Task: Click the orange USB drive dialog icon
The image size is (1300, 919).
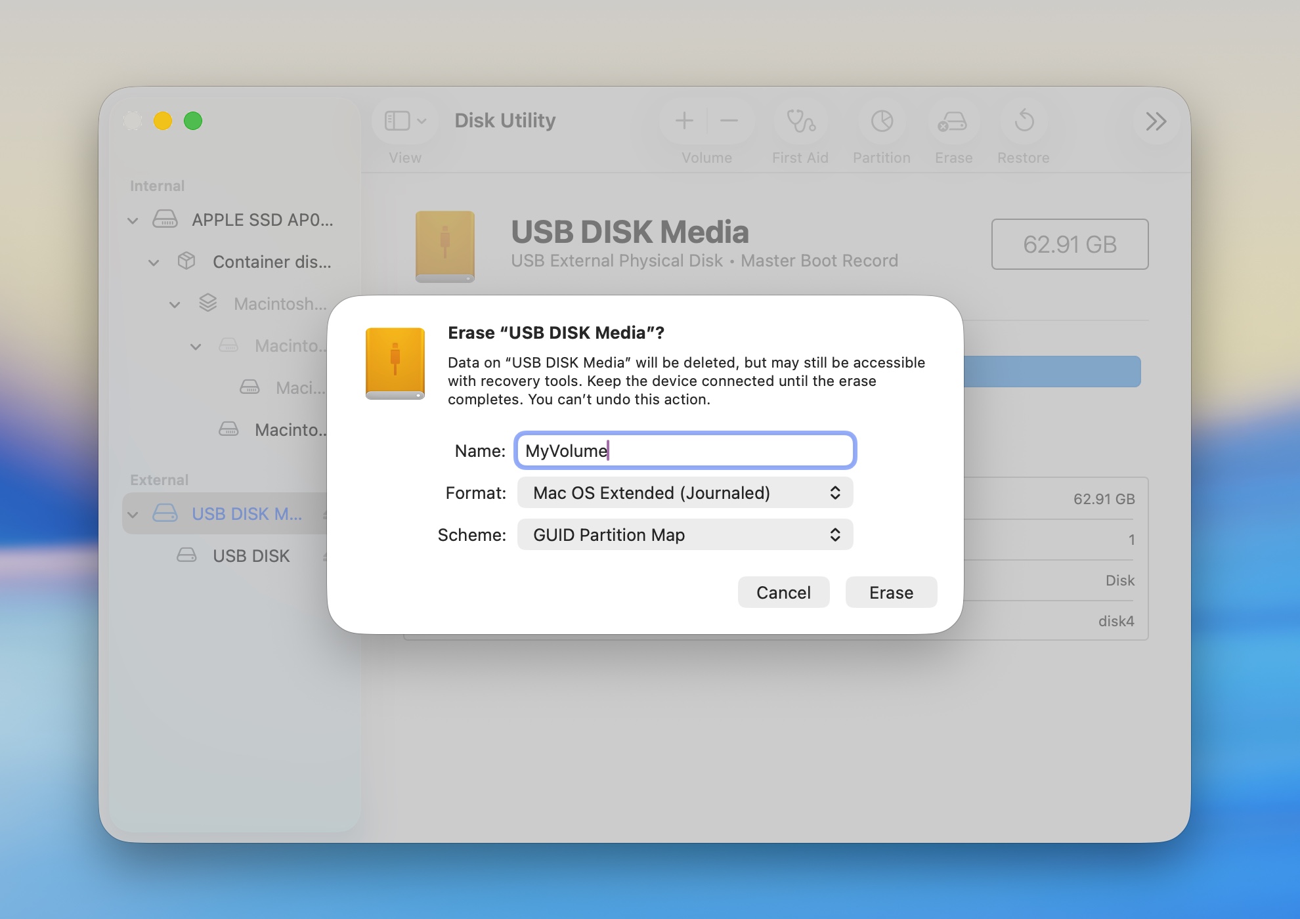Action: point(395,364)
